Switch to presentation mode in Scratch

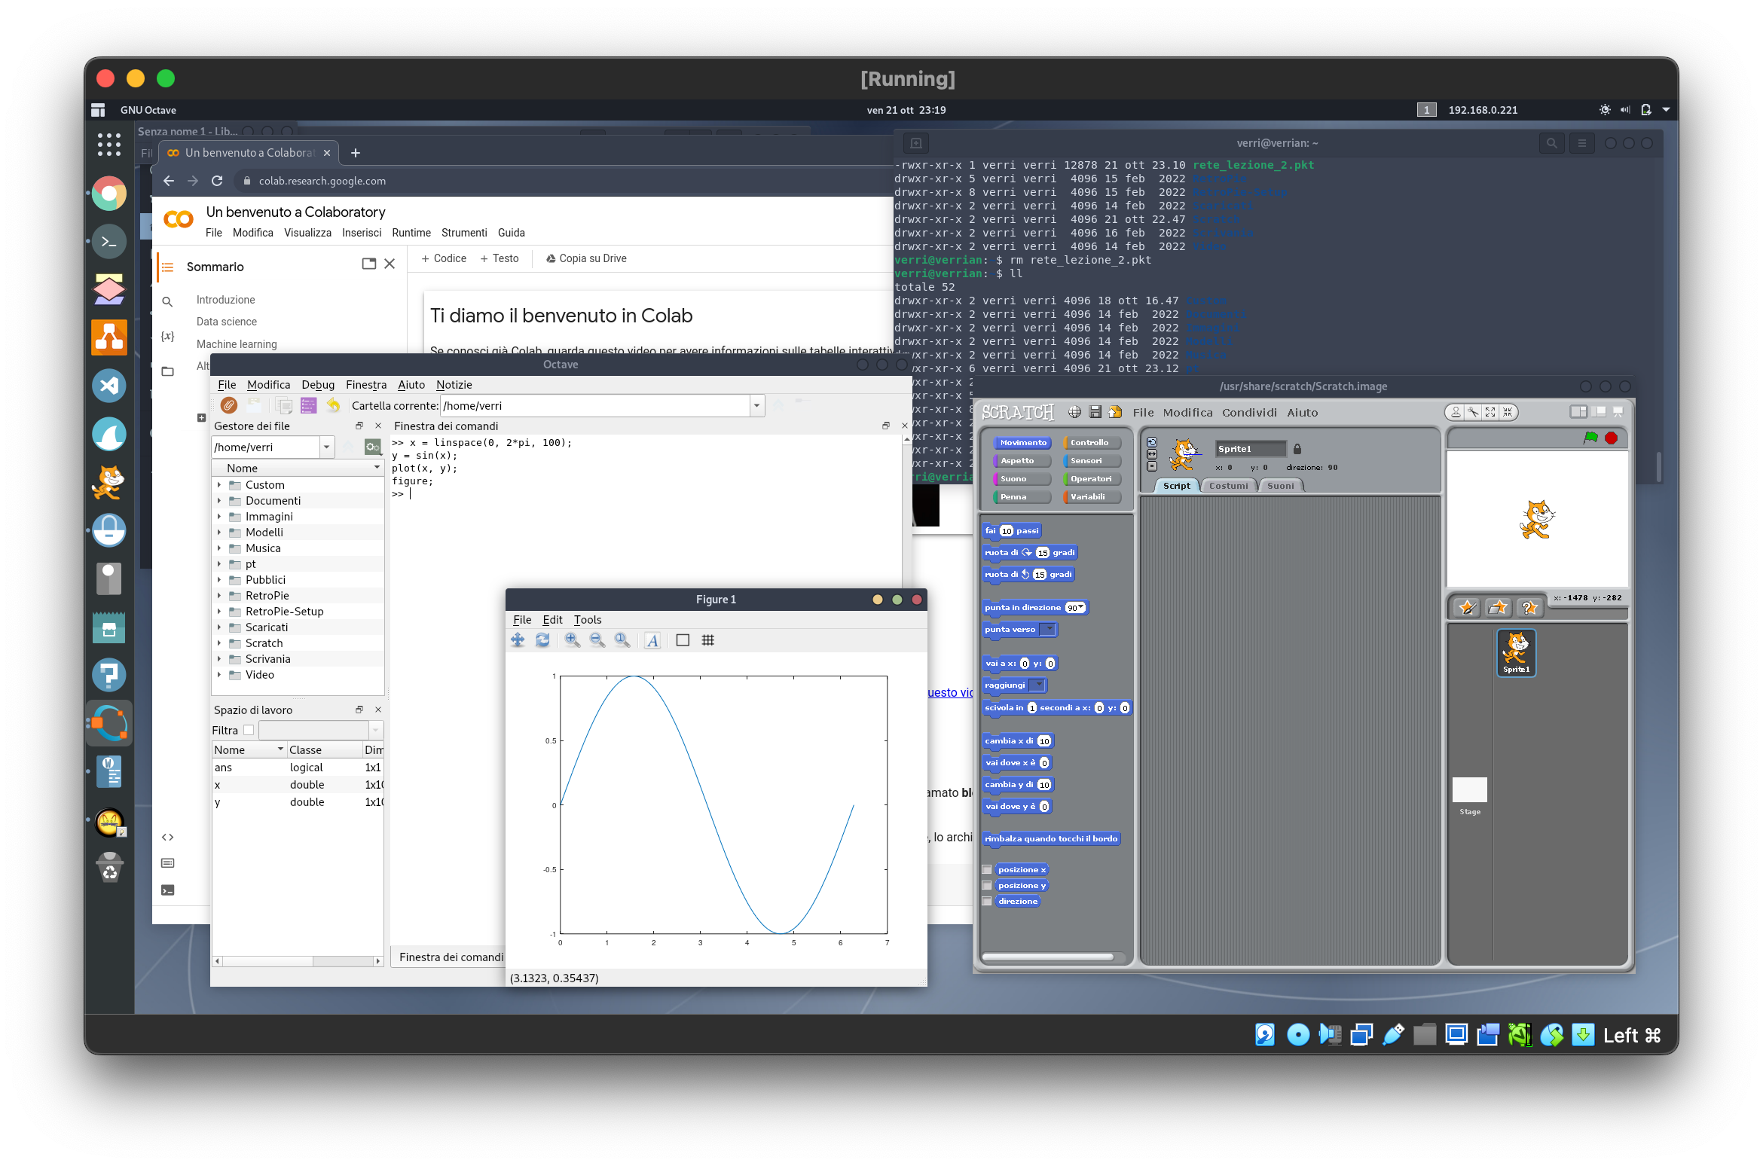point(1617,412)
